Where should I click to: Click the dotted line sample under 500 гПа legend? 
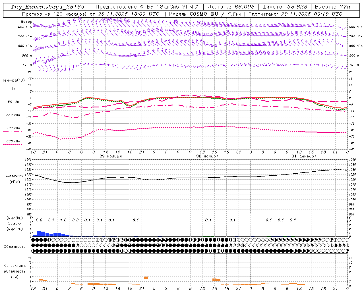pyautogui.click(x=13, y=144)
